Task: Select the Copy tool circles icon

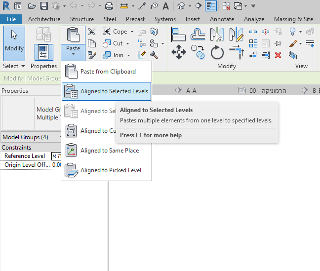Action: 198,52
